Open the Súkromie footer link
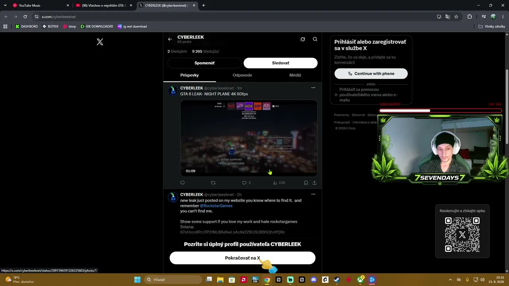Image resolution: width=509 pixels, height=286 pixels. 358,115
